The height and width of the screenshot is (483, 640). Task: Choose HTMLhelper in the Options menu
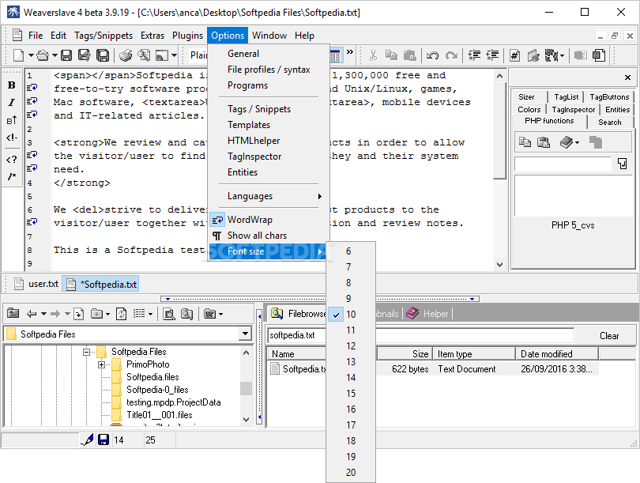click(x=269, y=141)
